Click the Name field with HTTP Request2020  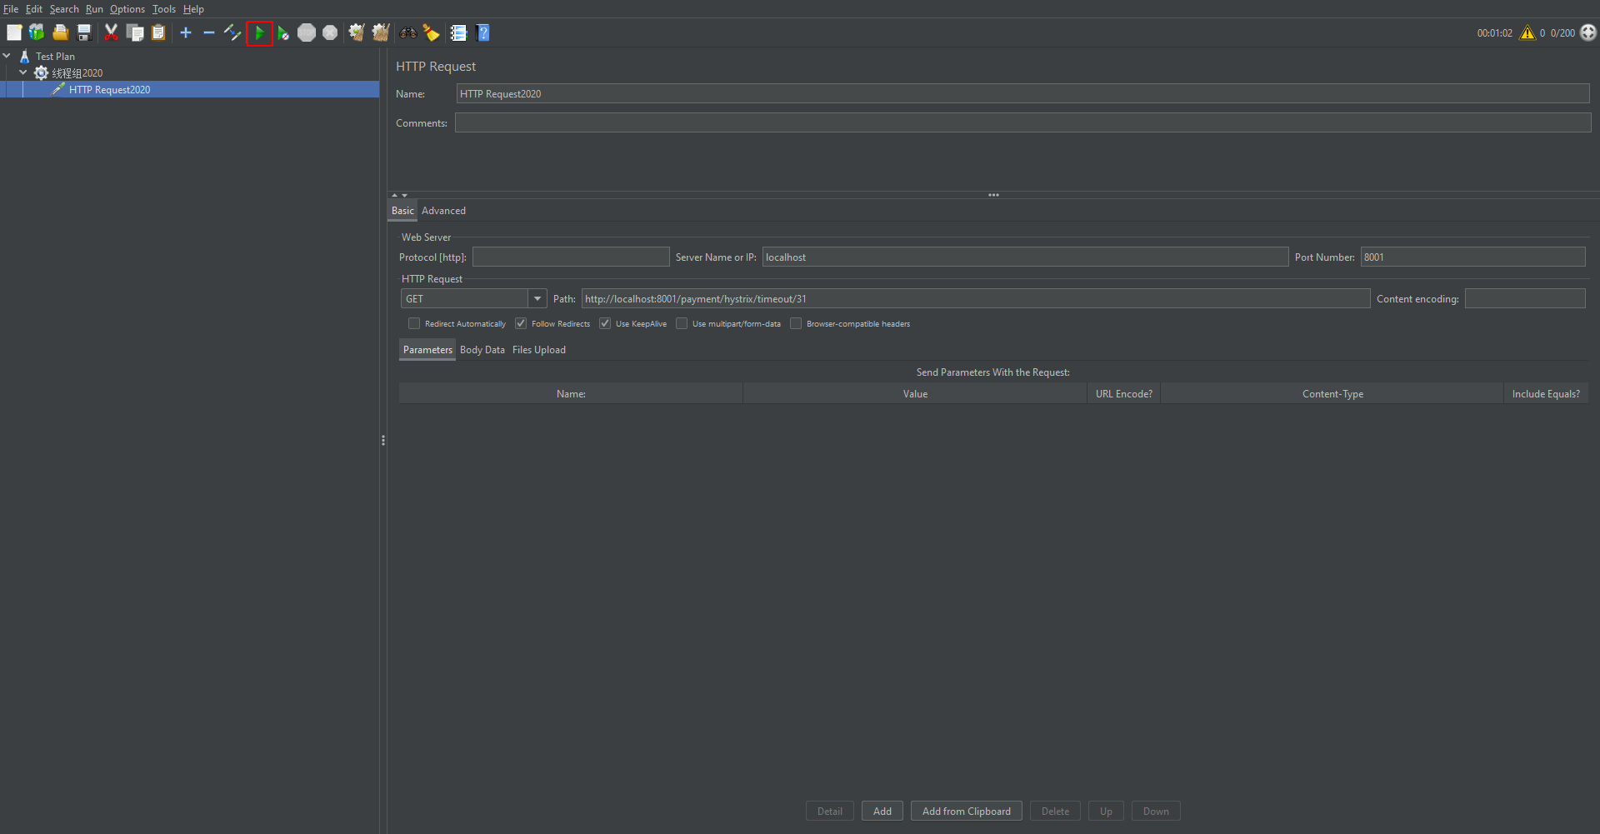[x=1022, y=93]
